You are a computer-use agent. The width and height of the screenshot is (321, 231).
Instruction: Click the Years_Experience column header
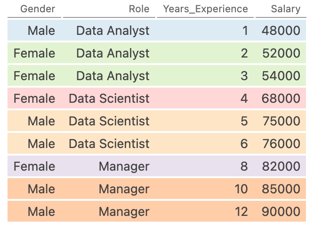[205, 9]
